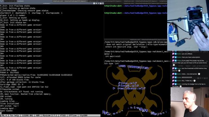Click the blue crown badge beside 'KILL THEM ALL!'

(176, 81)
